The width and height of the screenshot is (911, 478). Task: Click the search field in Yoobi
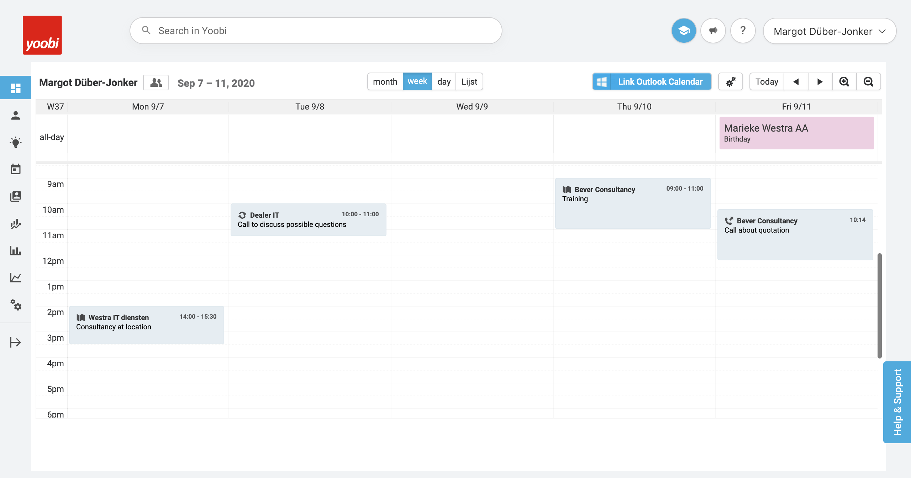click(x=316, y=31)
